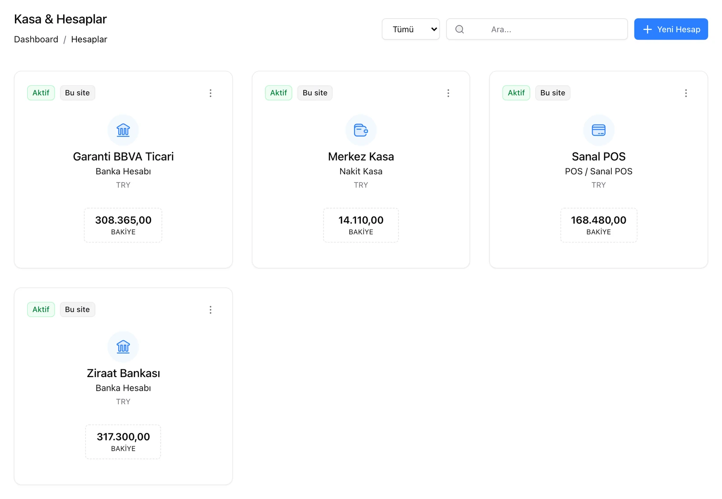Click the bank icon on Garanti BBVA Ticari

pos(123,130)
